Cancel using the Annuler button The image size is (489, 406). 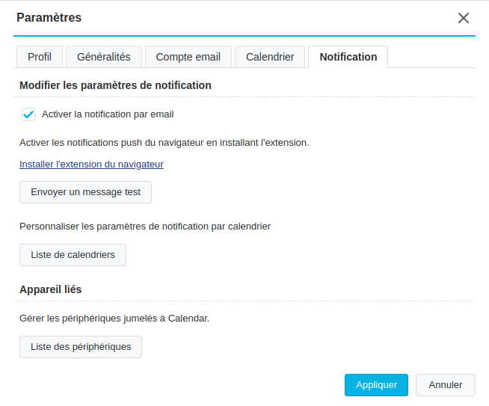[x=446, y=385]
